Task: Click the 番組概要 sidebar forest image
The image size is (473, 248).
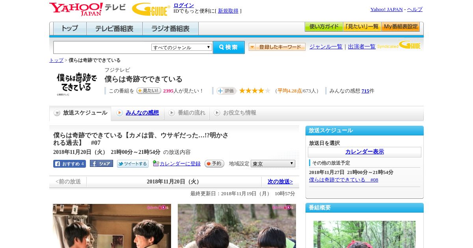Action: click(365, 234)
